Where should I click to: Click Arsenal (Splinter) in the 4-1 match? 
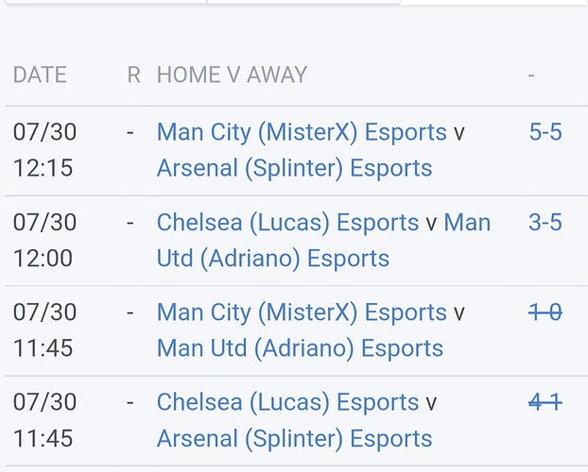[294, 438]
